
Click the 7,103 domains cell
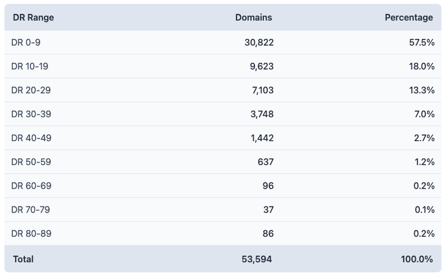coord(262,90)
